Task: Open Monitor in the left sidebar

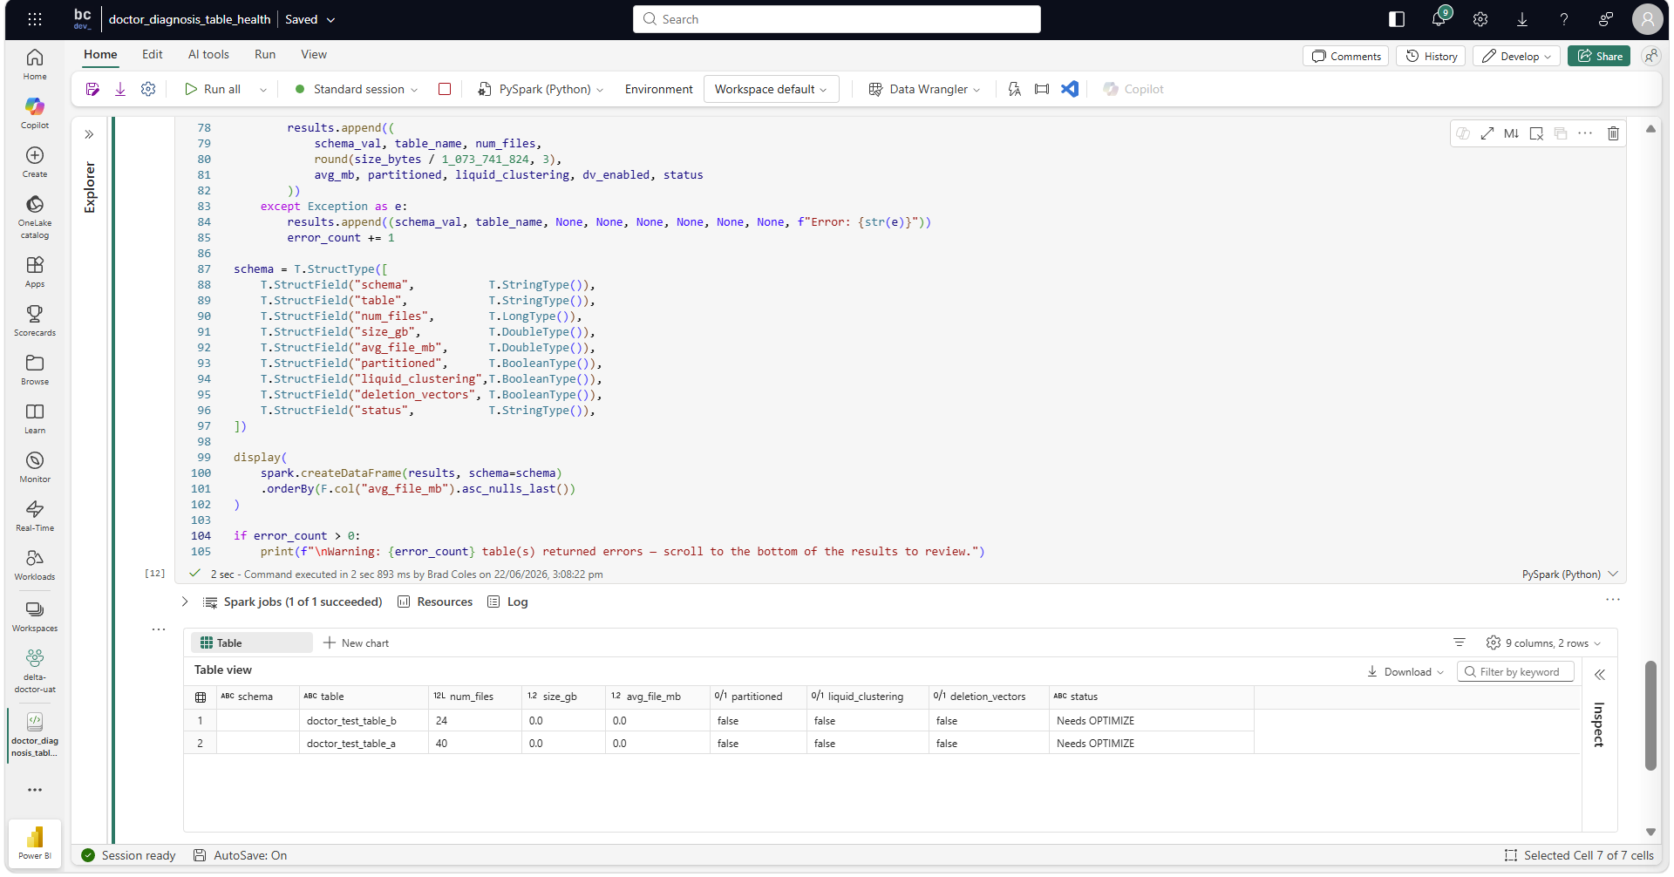Action: pyautogui.click(x=35, y=466)
